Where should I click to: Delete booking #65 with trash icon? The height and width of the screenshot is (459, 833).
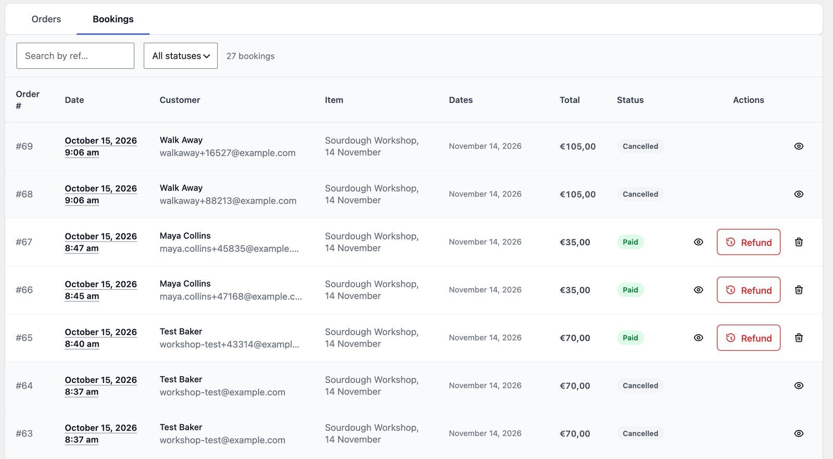click(x=799, y=338)
